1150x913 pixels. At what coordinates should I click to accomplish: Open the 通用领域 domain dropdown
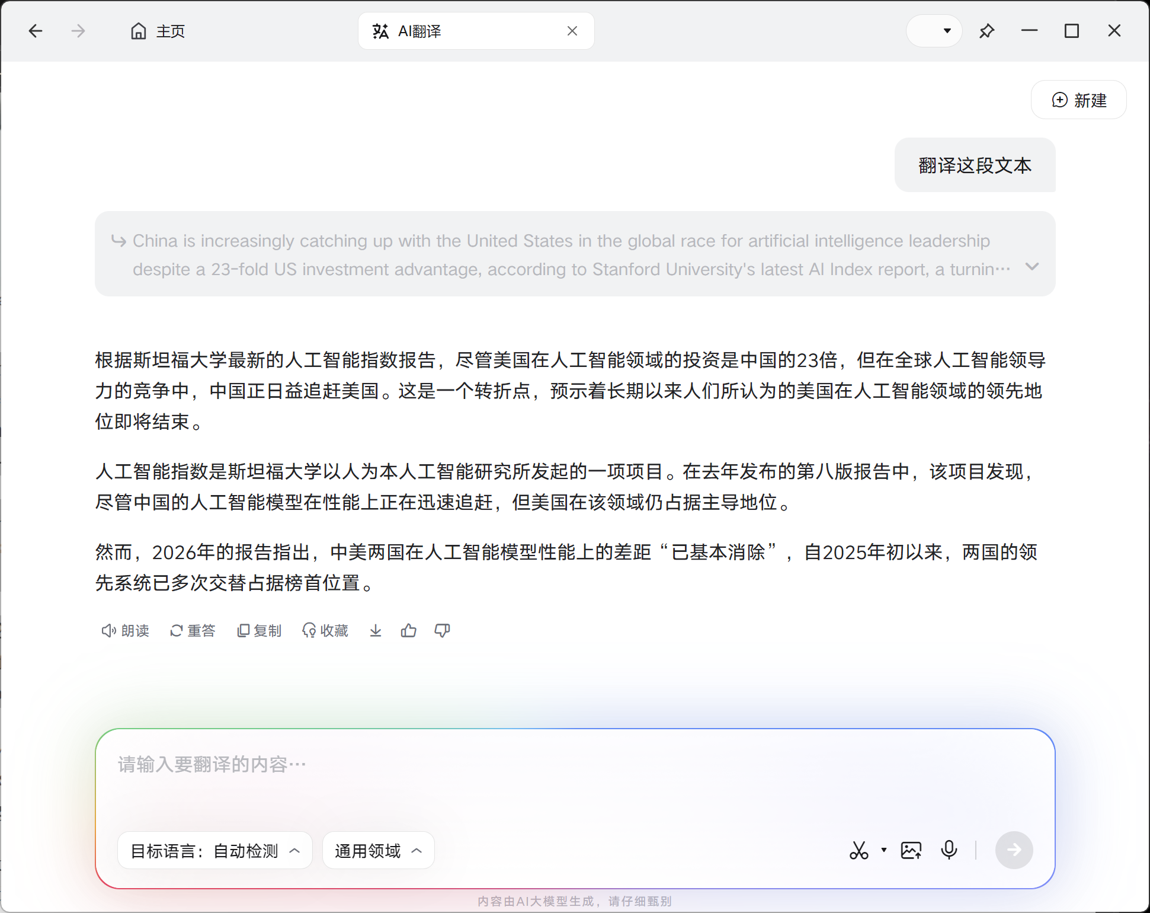[378, 851]
